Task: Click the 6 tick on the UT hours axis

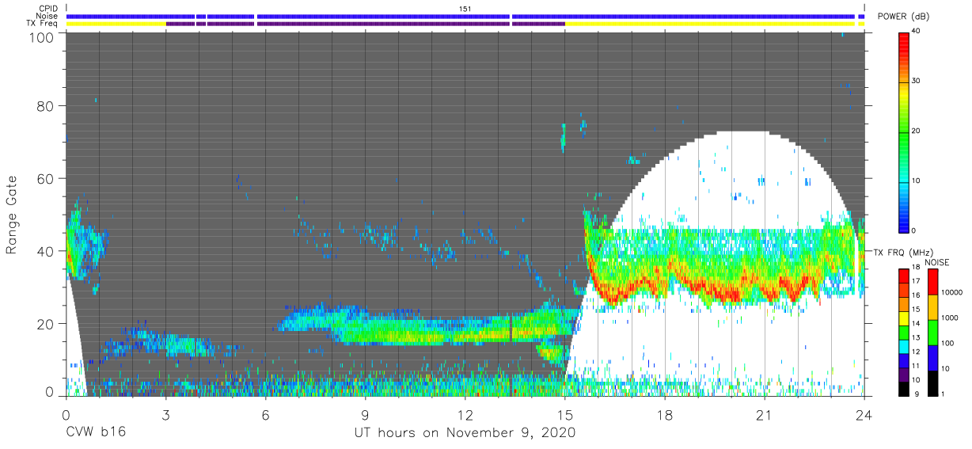Action: 265,413
